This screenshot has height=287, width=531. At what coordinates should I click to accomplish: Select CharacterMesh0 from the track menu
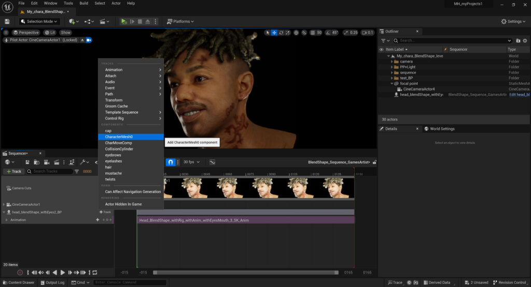click(119, 137)
